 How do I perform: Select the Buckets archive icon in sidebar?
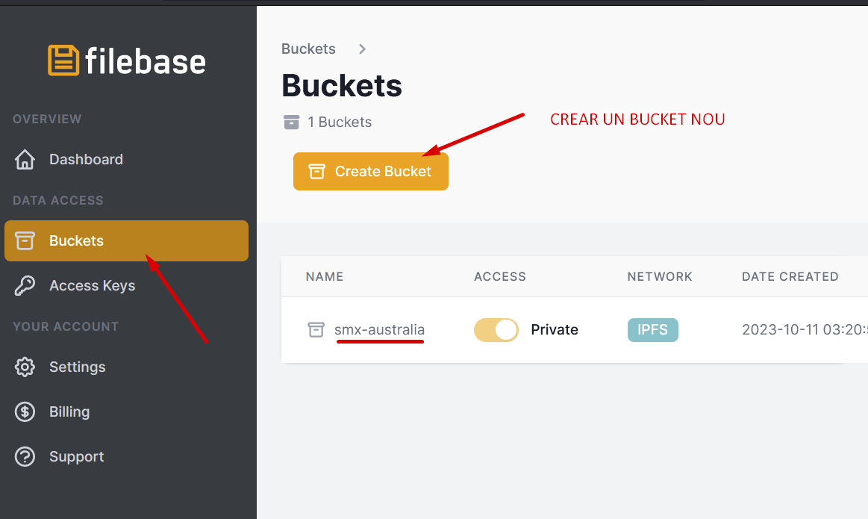25,241
